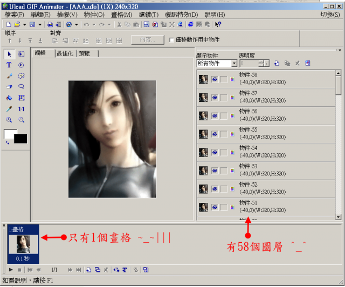Open the 編輯(E) menu

(41, 15)
